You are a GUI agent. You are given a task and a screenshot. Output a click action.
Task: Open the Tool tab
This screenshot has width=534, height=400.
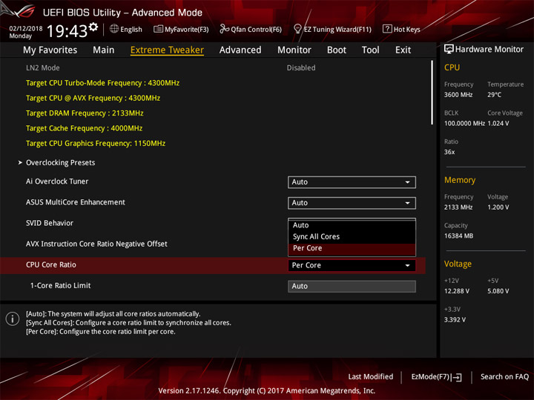(371, 50)
